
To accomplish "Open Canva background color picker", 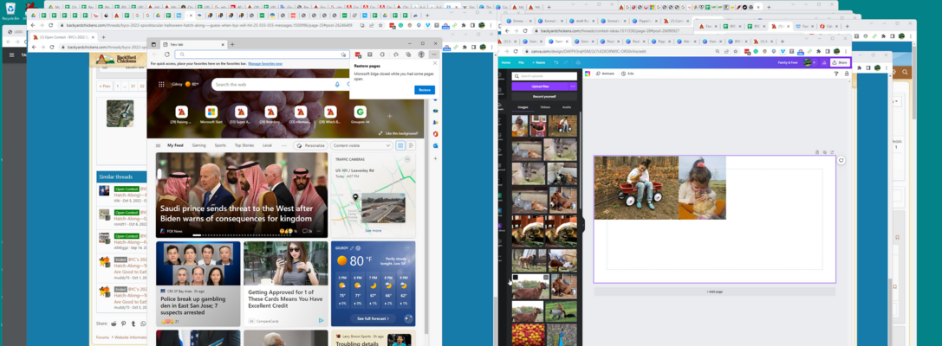I will (588, 74).
